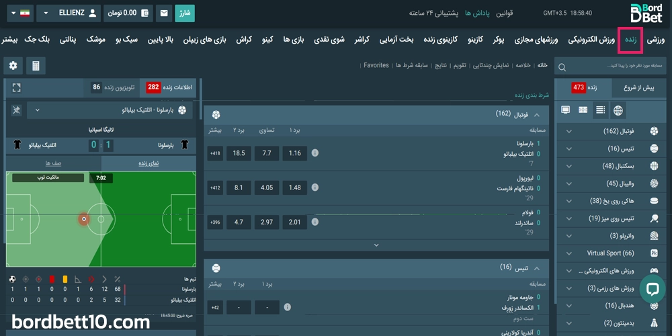Click the tennis ball icon in تنیس header
Screen dimensions: 672x336
[216, 268]
